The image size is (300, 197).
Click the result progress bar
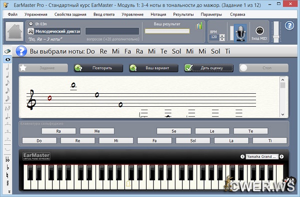pos(167,31)
